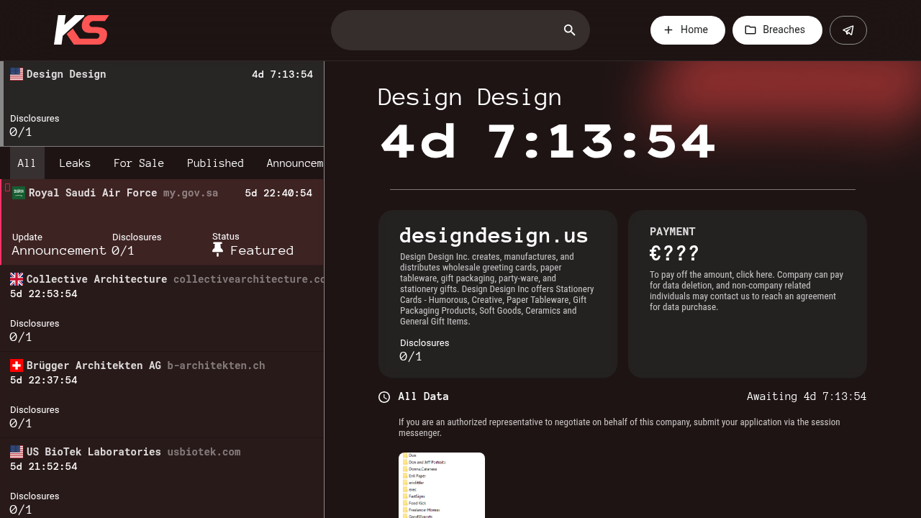
Task: Click the large 4d 7:13:54 countdown
Action: (548, 142)
